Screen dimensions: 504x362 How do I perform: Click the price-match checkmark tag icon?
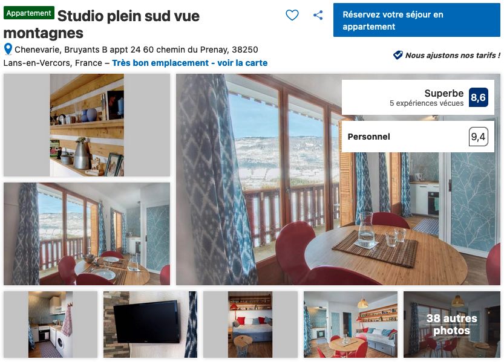398,55
